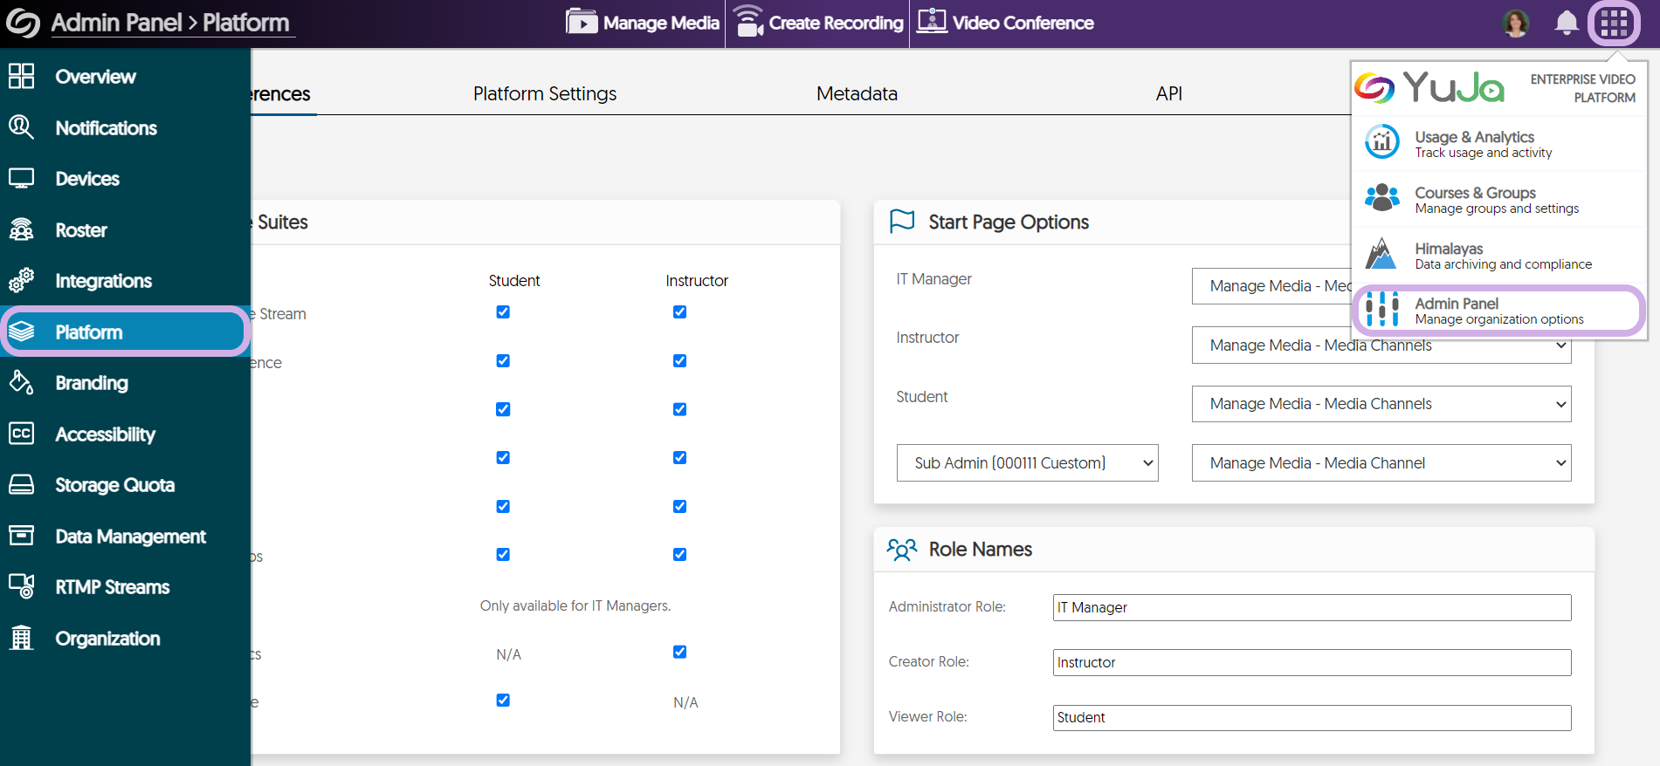This screenshot has height=766, width=1660.
Task: Toggle the bottom Student column checkbox
Action: [503, 700]
